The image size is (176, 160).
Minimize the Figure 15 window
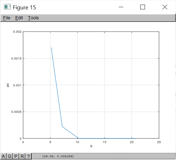point(121,7)
